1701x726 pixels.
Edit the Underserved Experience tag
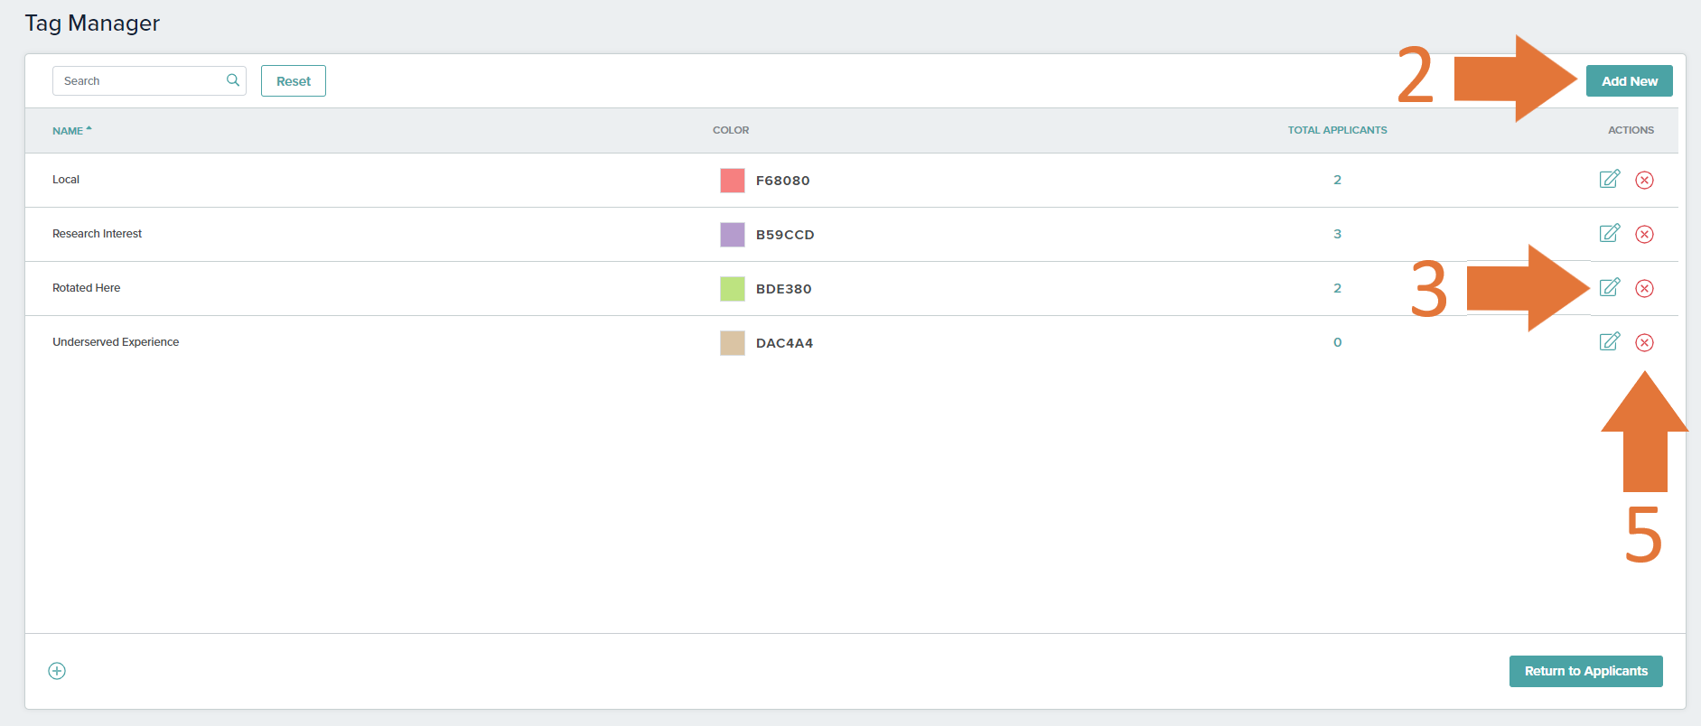click(x=1610, y=341)
